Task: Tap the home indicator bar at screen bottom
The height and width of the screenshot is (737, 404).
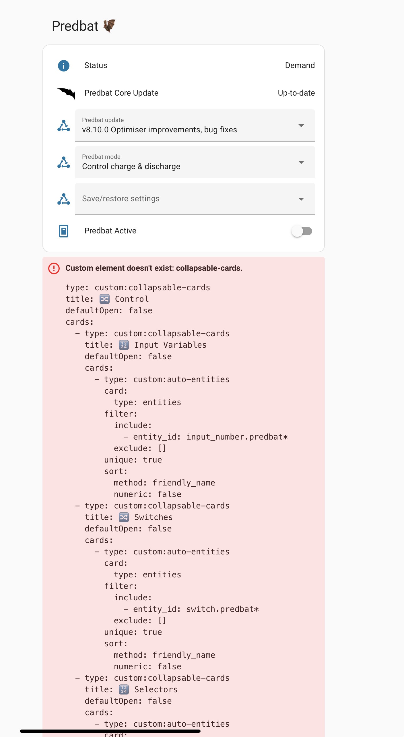Action: point(110,731)
